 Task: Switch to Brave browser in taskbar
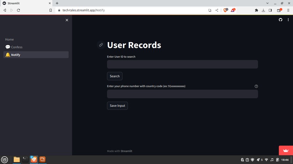34,160
